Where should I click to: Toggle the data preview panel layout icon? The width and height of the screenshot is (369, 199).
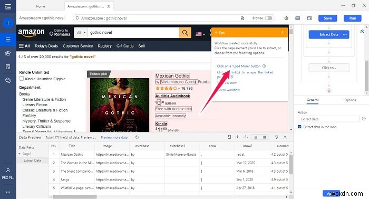click(298, 18)
